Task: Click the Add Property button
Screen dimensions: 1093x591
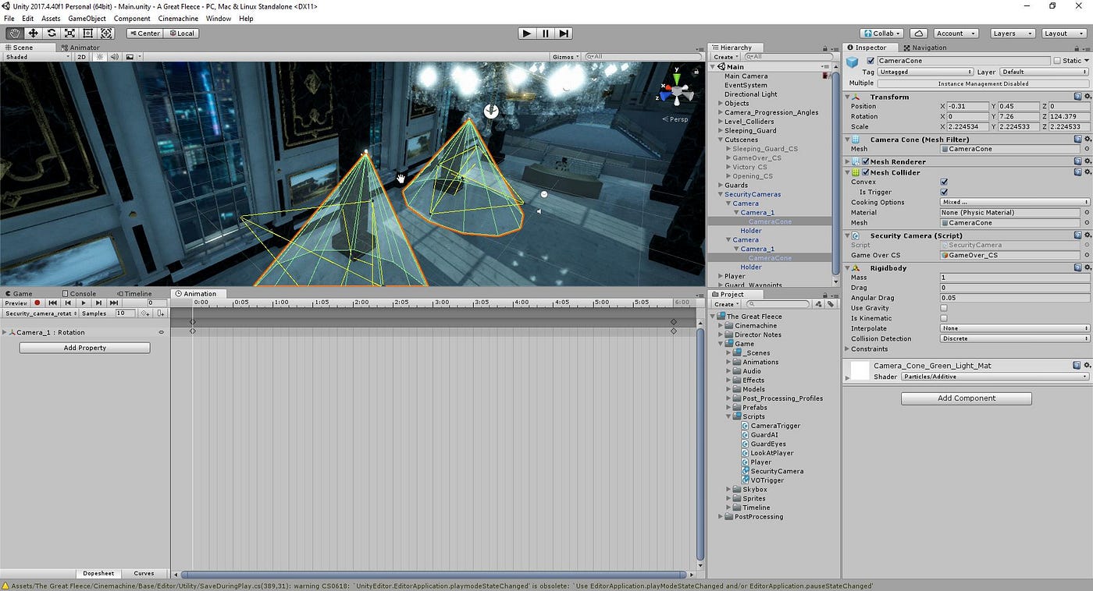Action: point(84,348)
